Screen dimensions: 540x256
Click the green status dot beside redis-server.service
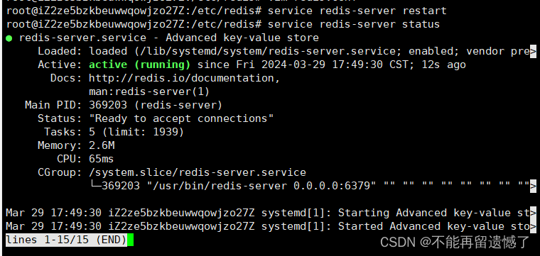click(x=9, y=38)
